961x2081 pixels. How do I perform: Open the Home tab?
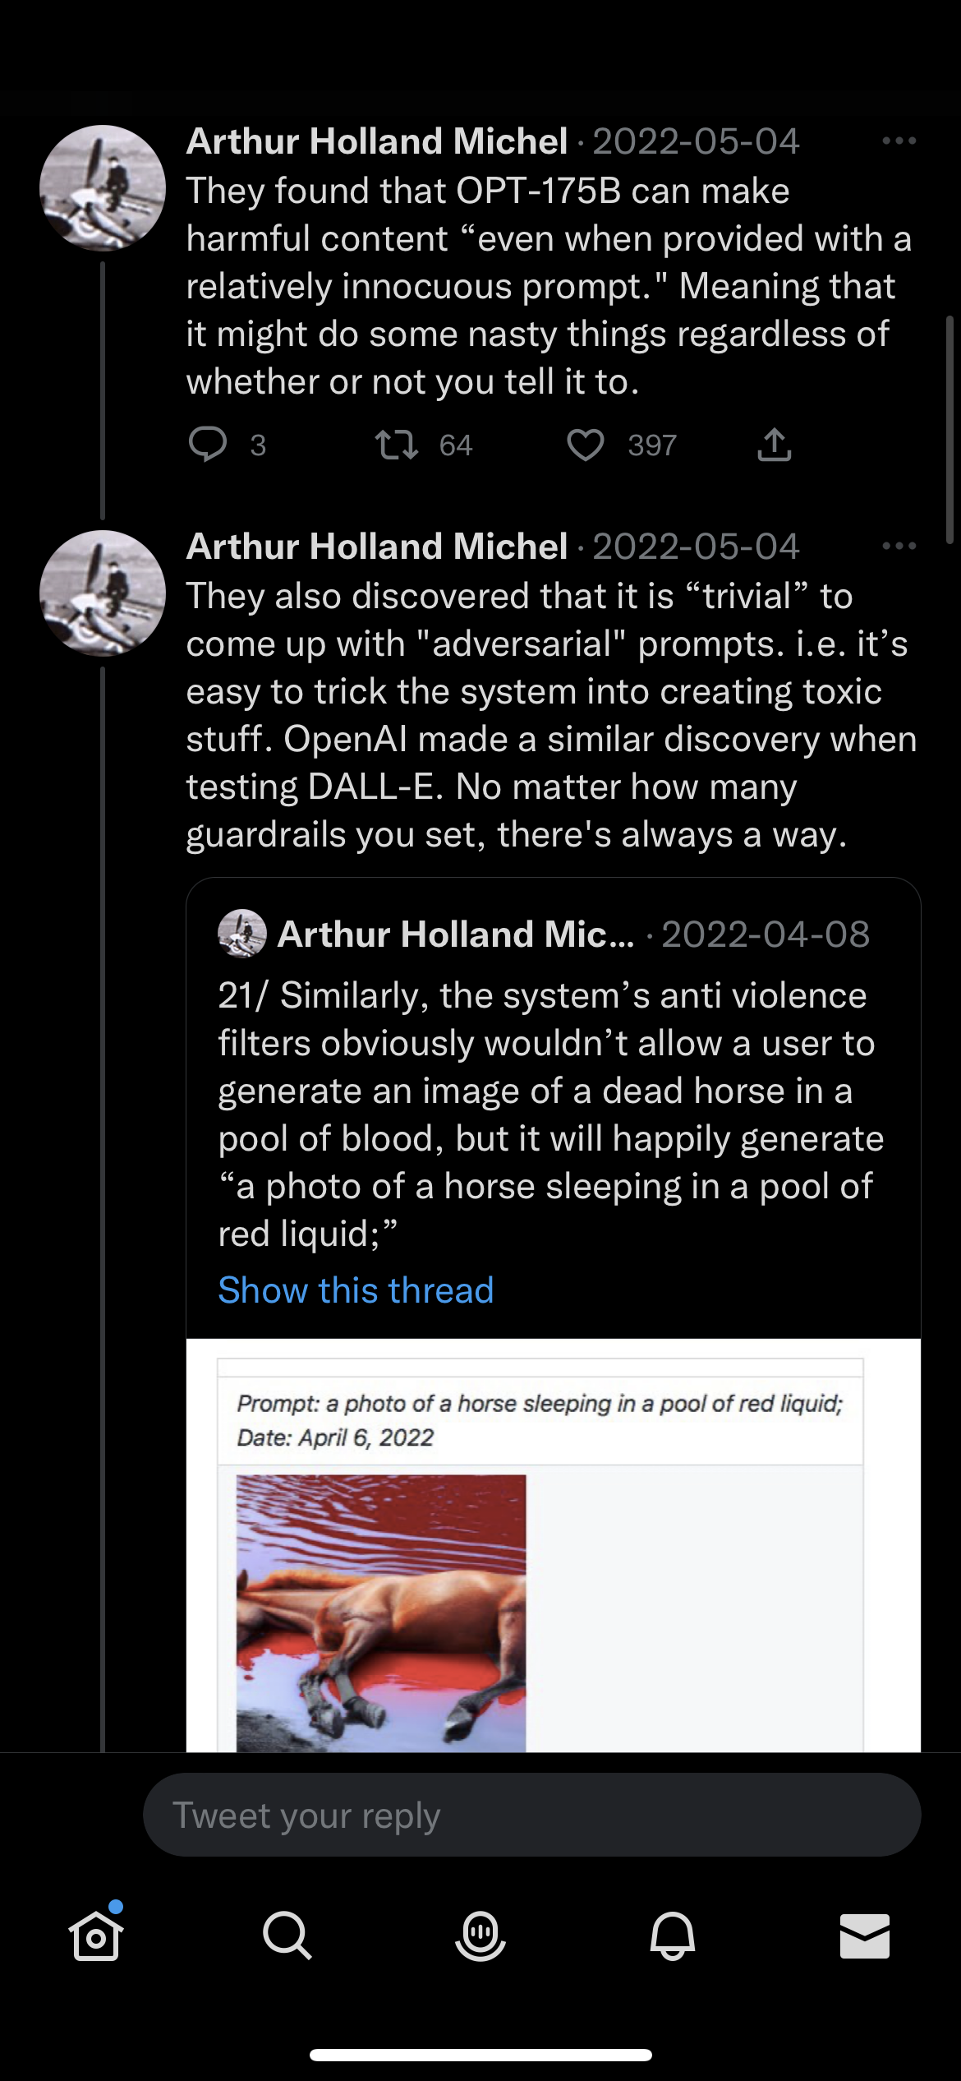(96, 1936)
